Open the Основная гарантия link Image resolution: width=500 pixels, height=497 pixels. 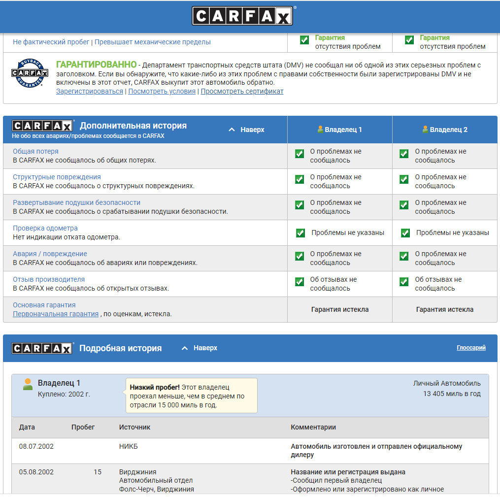(44, 305)
